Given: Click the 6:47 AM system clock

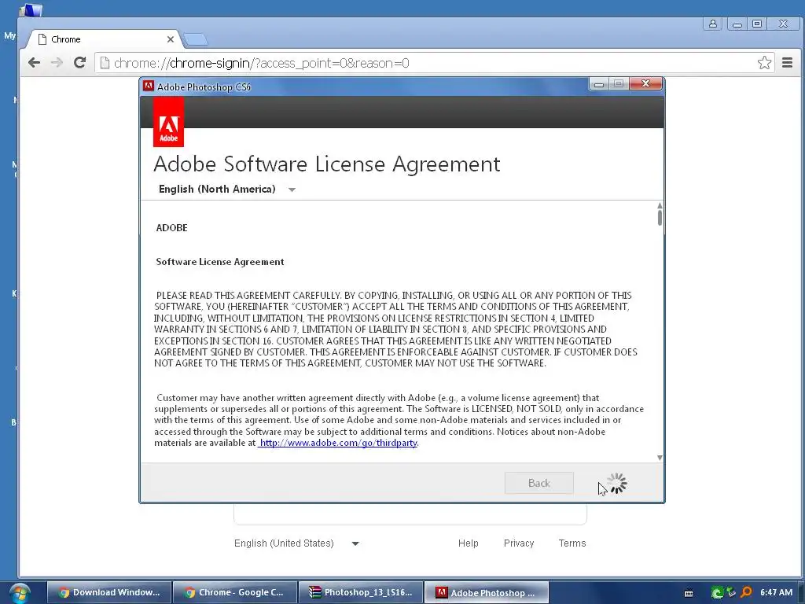Looking at the screenshot, I should pyautogui.click(x=776, y=592).
